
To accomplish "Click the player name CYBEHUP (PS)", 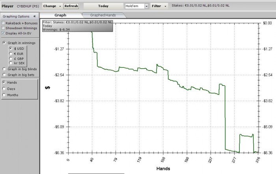I will click(28, 6).
